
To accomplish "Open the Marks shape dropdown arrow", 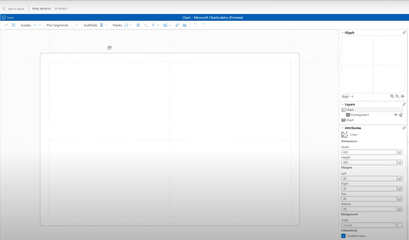I will point(131,25).
